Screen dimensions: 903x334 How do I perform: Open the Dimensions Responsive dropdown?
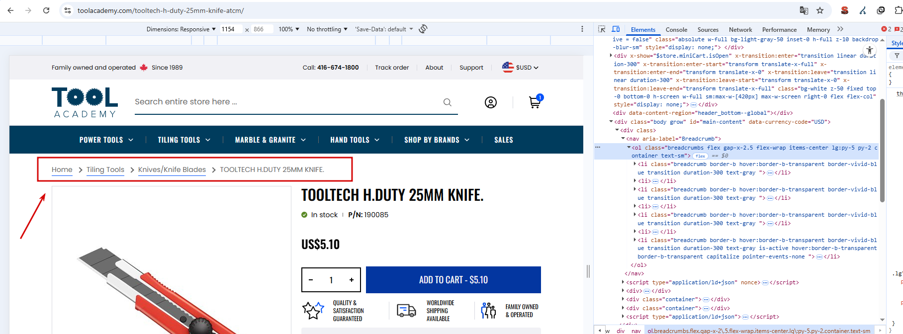pyautogui.click(x=181, y=29)
